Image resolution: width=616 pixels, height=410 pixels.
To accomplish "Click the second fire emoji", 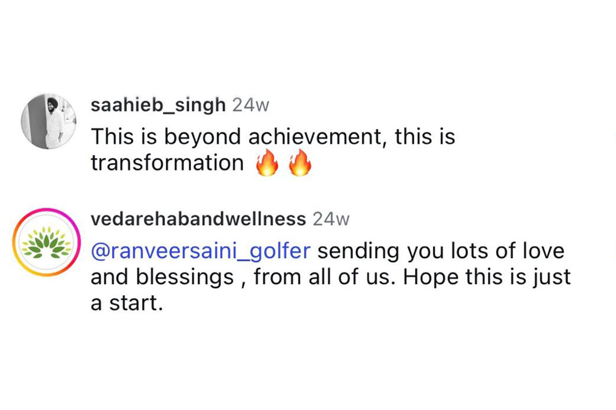I will pos(300,162).
